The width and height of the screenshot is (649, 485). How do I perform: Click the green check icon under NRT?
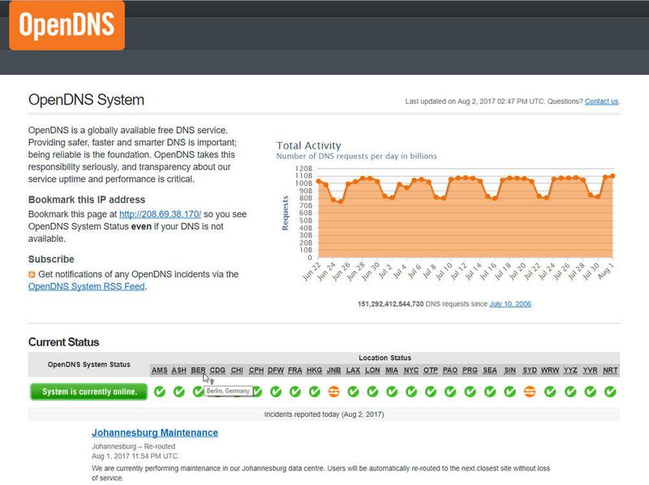tap(610, 392)
